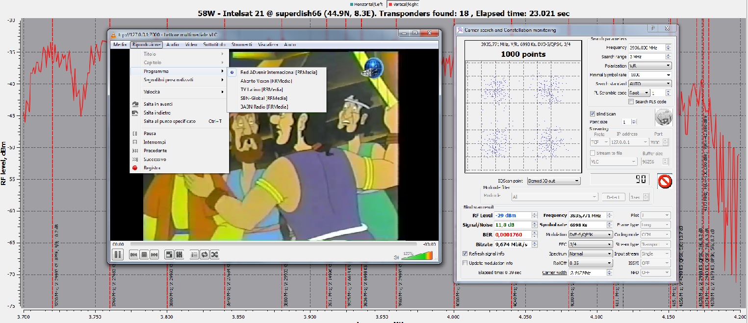The width and height of the screenshot is (748, 323).
Task: Select Salta al punto specificato entry
Action: click(x=179, y=121)
